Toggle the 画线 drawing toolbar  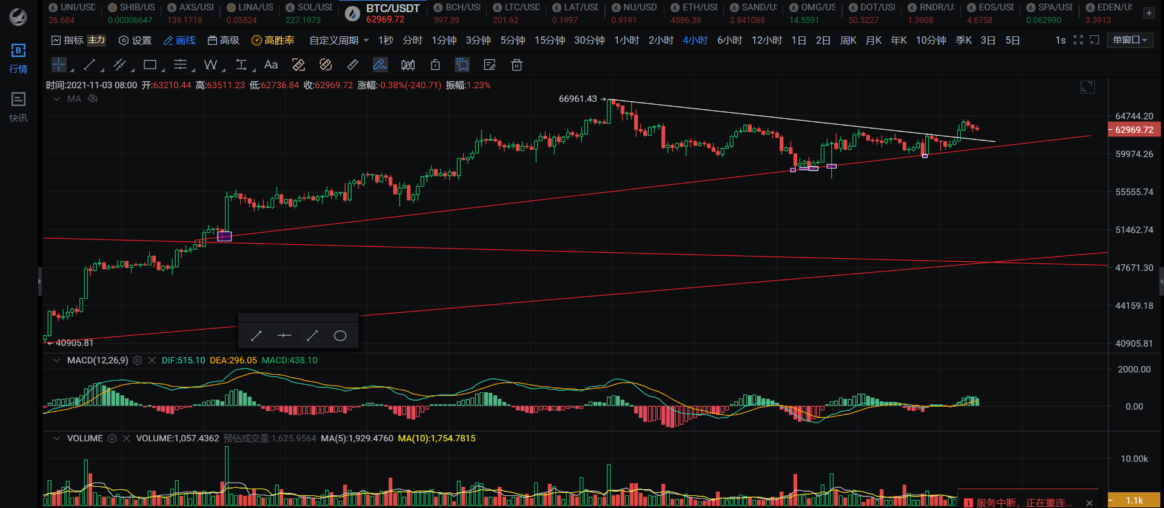[x=179, y=41]
